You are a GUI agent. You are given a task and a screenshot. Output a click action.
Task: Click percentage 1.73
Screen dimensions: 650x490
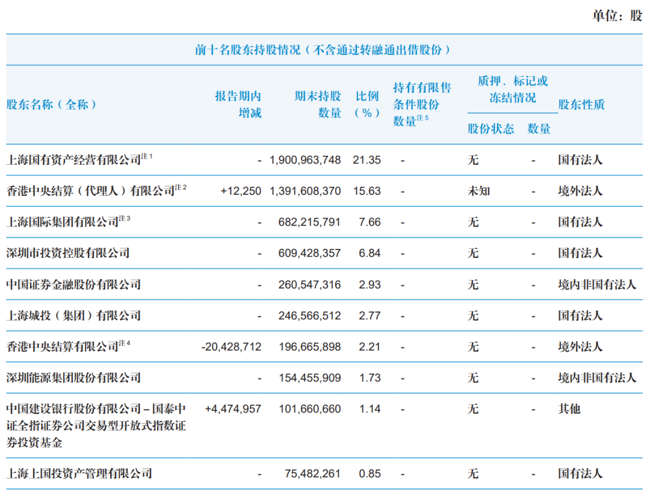tap(370, 378)
